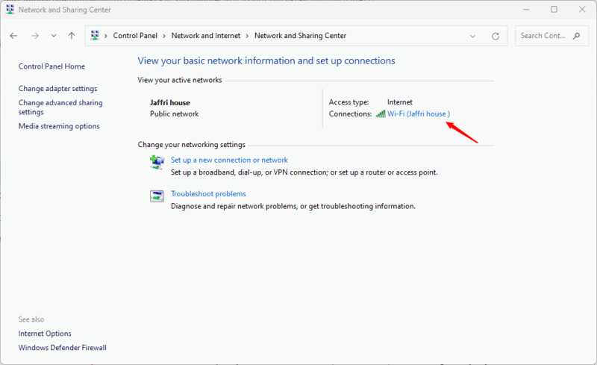
Task: Open Change advanced sharing settings
Action: [60, 107]
